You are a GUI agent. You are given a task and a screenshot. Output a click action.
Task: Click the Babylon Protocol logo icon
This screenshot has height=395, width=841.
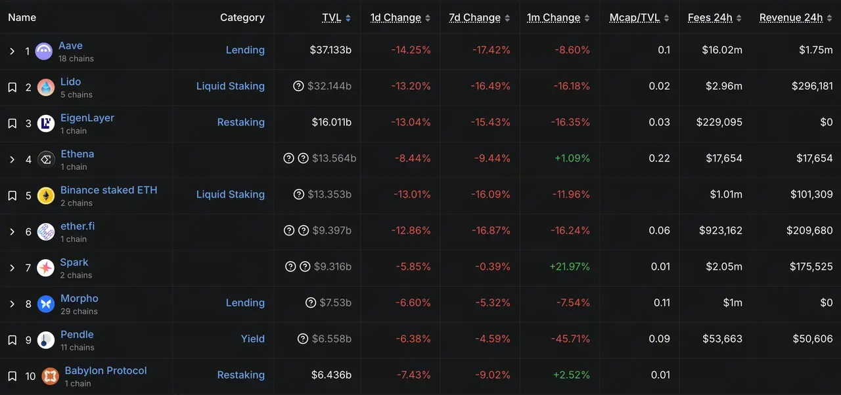50,376
